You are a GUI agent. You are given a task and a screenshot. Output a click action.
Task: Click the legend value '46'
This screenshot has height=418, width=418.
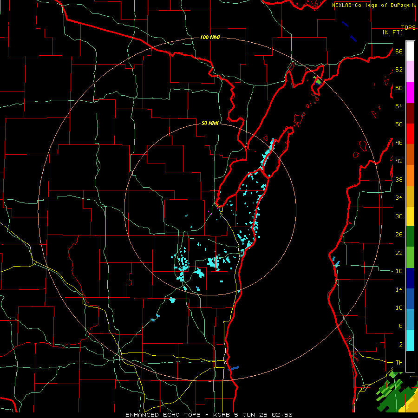click(x=399, y=143)
